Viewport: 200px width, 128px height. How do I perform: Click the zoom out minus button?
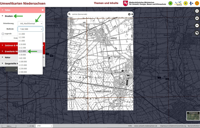(197, 26)
